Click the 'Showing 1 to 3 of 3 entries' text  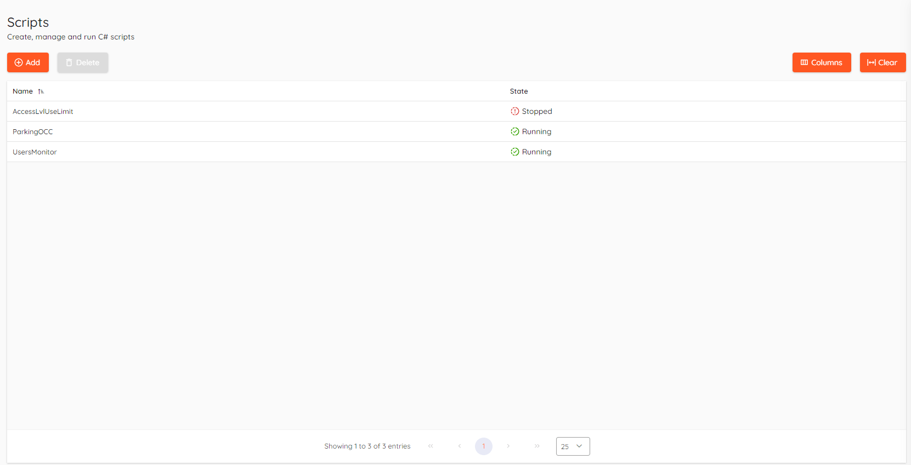click(367, 446)
